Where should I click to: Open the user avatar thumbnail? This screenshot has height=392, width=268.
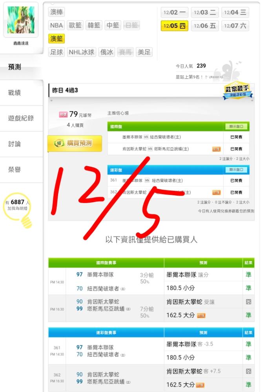tap(21, 20)
